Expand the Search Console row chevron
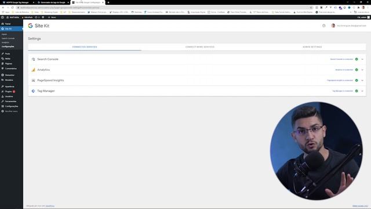Screen dimensions: 371x209 click(x=362, y=59)
